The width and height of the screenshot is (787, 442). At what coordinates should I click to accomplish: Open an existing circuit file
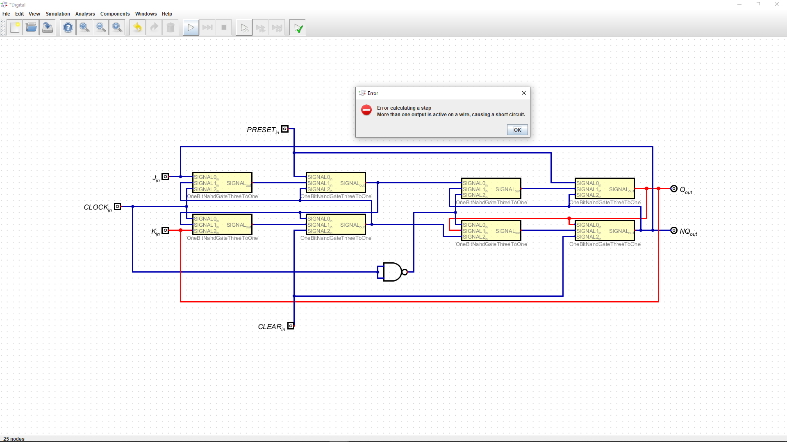pos(31,27)
